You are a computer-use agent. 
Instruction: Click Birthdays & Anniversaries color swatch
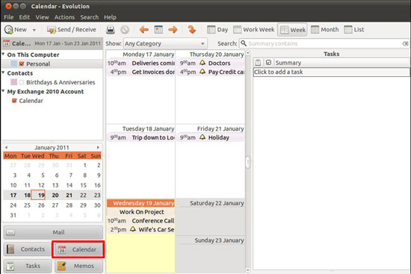pos(14,82)
